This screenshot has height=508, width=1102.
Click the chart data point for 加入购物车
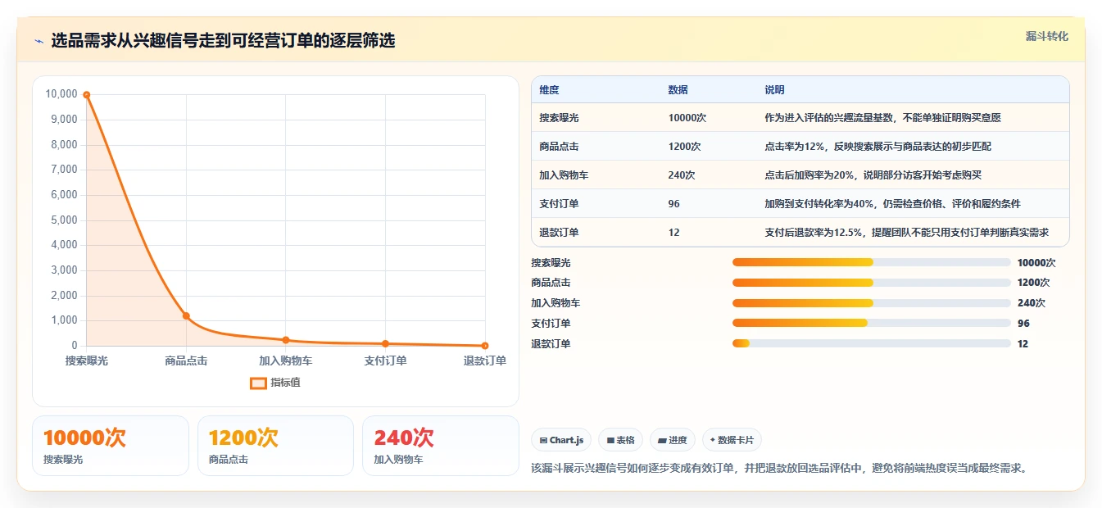(286, 340)
